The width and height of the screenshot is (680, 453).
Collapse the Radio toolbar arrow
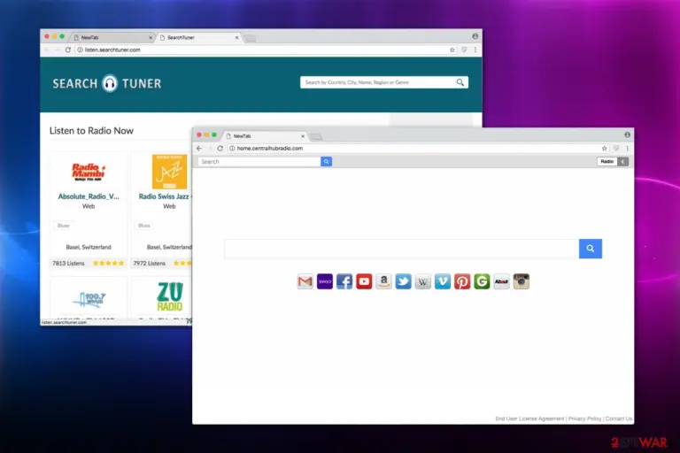tap(623, 161)
